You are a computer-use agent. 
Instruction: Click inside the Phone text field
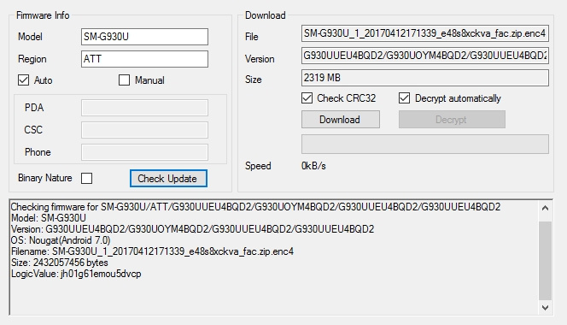click(144, 152)
